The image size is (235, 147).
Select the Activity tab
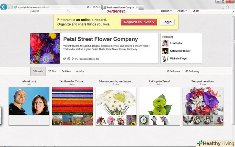pyautogui.click(x=80, y=71)
